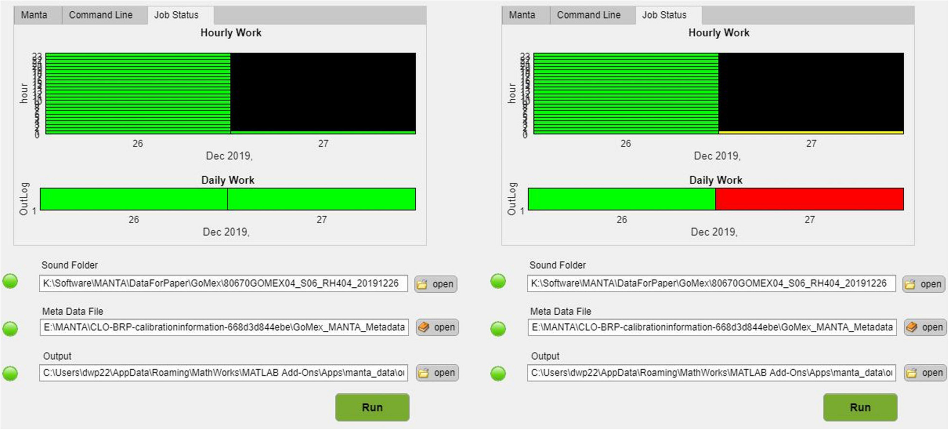Click book icon beside left Meta Data File

[424, 327]
